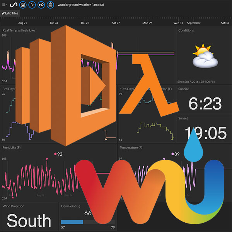
Task: Select the 'Temperature (F)' tile title
Action: pyautogui.click(x=131, y=148)
